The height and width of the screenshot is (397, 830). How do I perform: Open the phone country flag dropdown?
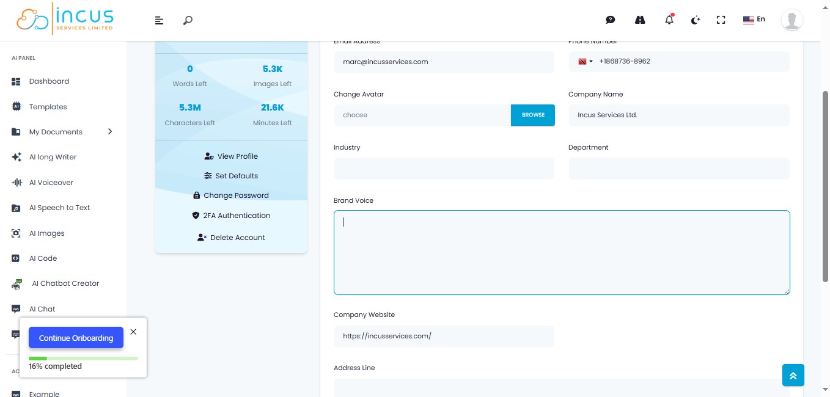585,61
